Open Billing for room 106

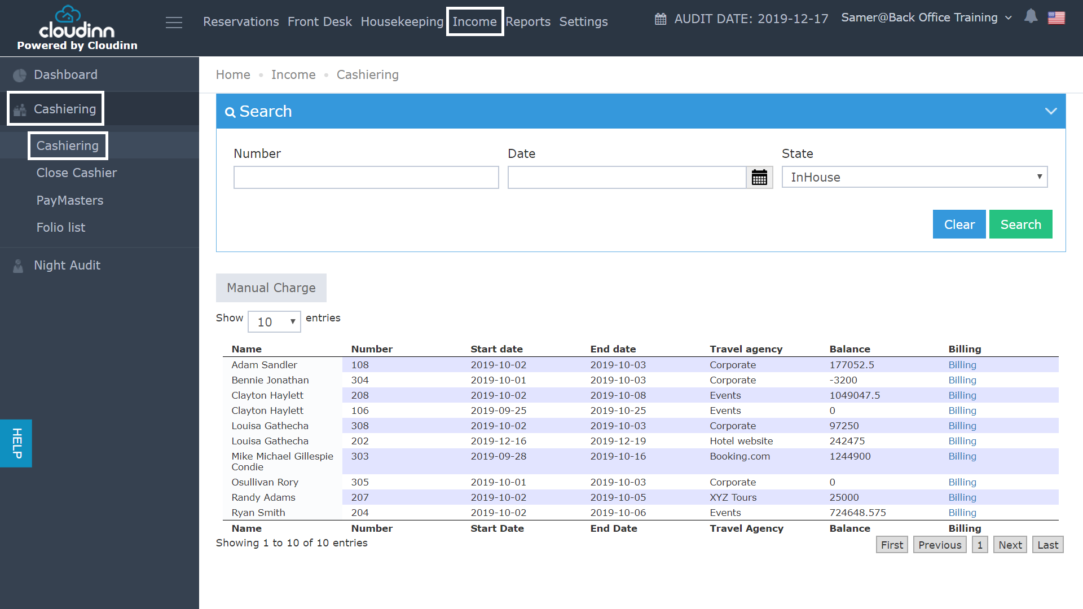click(962, 411)
